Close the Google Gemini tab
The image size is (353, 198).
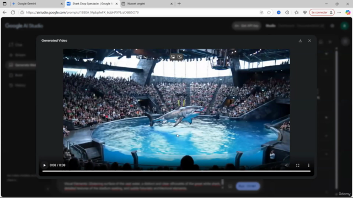pyautogui.click(x=62, y=4)
